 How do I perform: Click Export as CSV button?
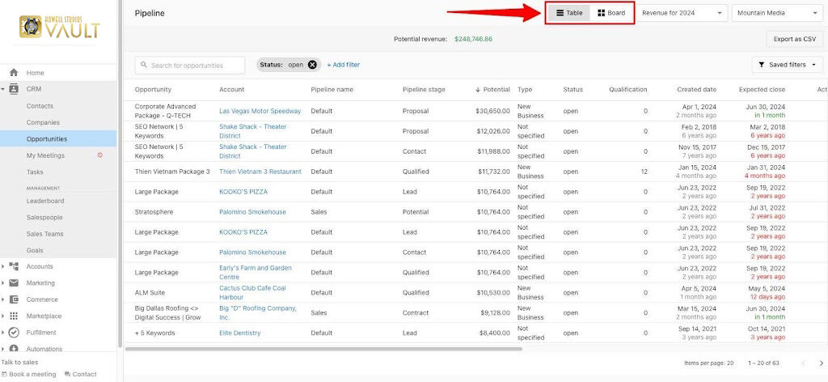point(794,39)
